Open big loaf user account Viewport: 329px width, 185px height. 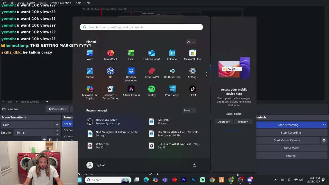96,165
